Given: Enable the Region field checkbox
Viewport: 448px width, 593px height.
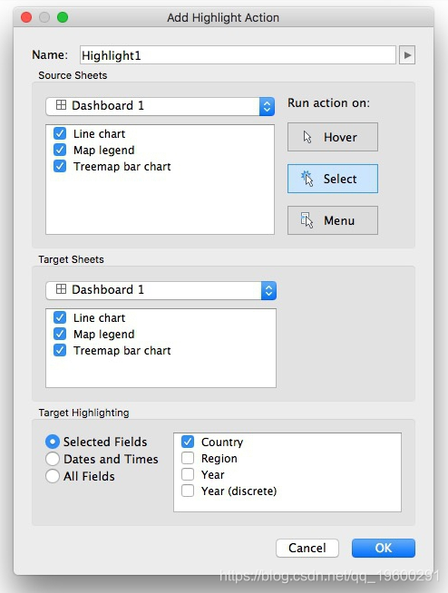Looking at the screenshot, I should (188, 458).
